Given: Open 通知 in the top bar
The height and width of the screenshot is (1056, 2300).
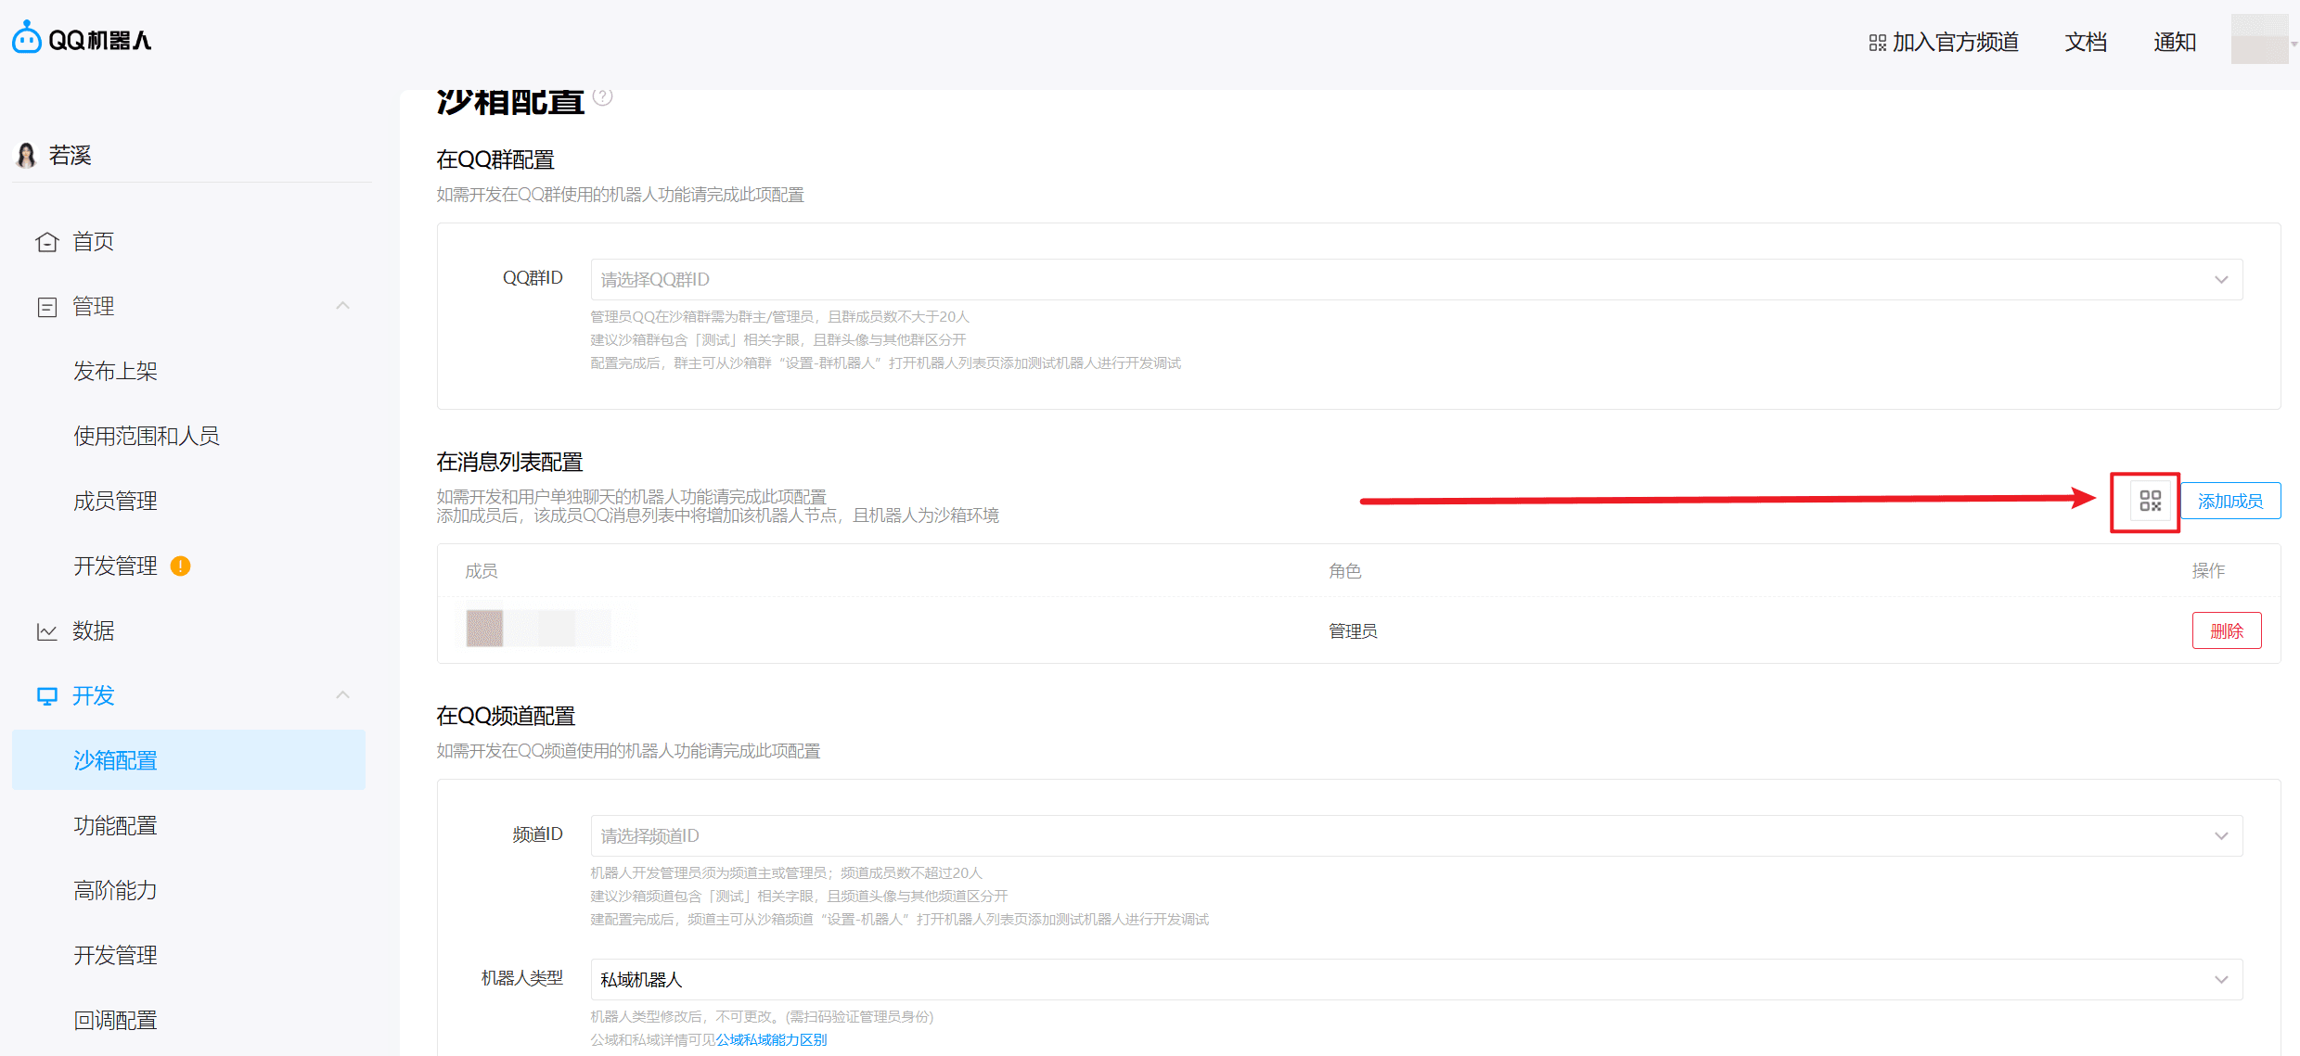Looking at the screenshot, I should pos(2175,43).
